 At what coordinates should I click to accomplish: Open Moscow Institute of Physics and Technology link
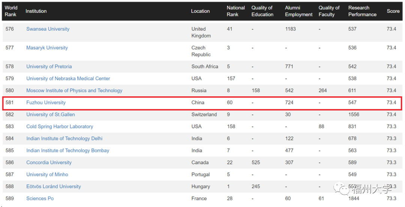(74, 90)
